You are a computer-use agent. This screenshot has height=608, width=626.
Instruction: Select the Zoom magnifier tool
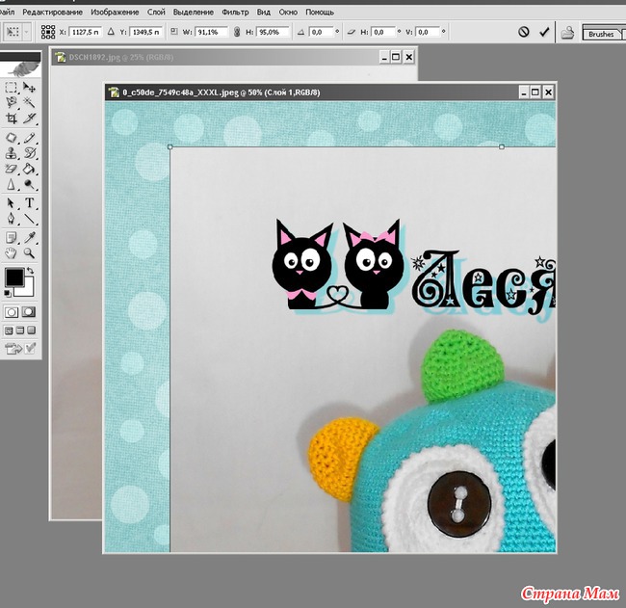[x=30, y=252]
